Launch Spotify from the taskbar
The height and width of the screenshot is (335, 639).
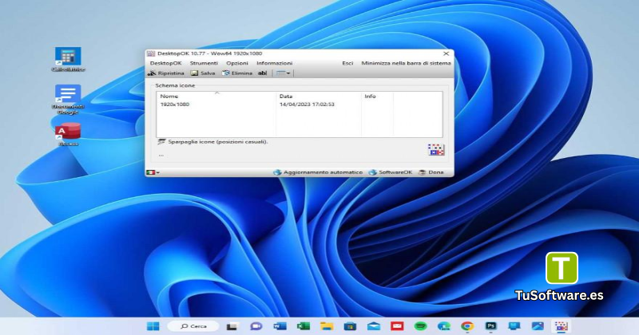click(x=420, y=326)
